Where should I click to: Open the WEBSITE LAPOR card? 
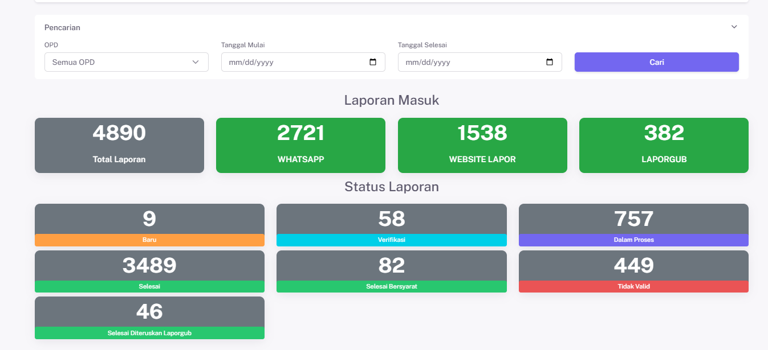[x=482, y=145]
